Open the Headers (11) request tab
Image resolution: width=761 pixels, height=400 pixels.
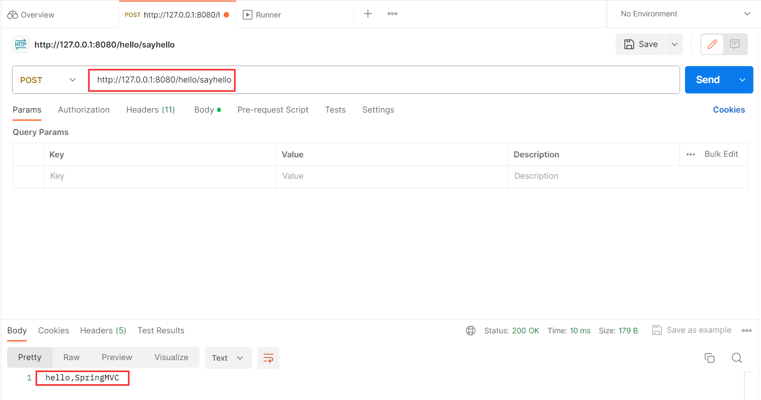(x=150, y=110)
